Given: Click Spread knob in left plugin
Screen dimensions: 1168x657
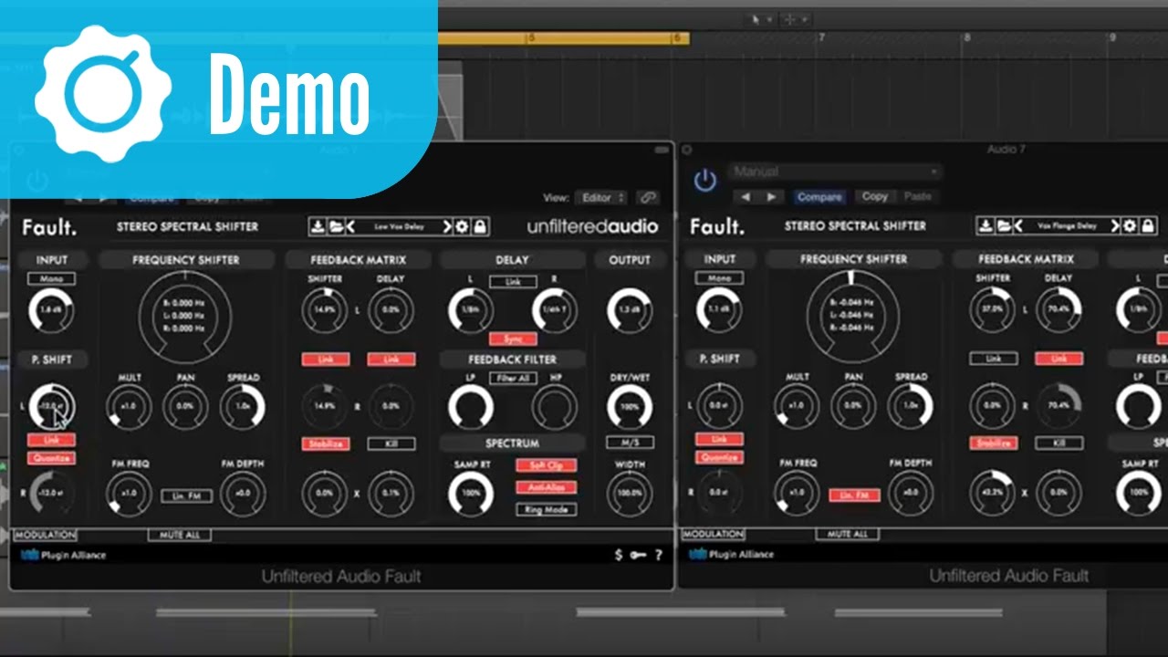Looking at the screenshot, I should pyautogui.click(x=243, y=407).
